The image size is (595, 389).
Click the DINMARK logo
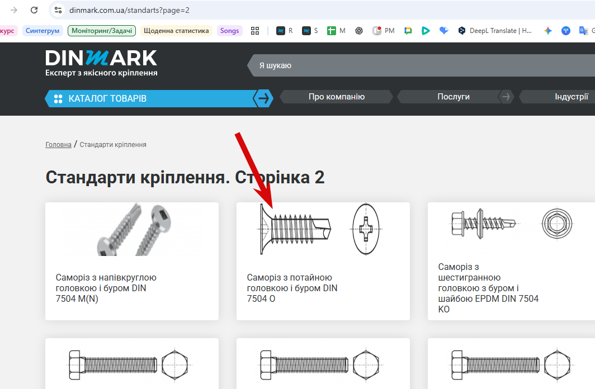click(101, 58)
